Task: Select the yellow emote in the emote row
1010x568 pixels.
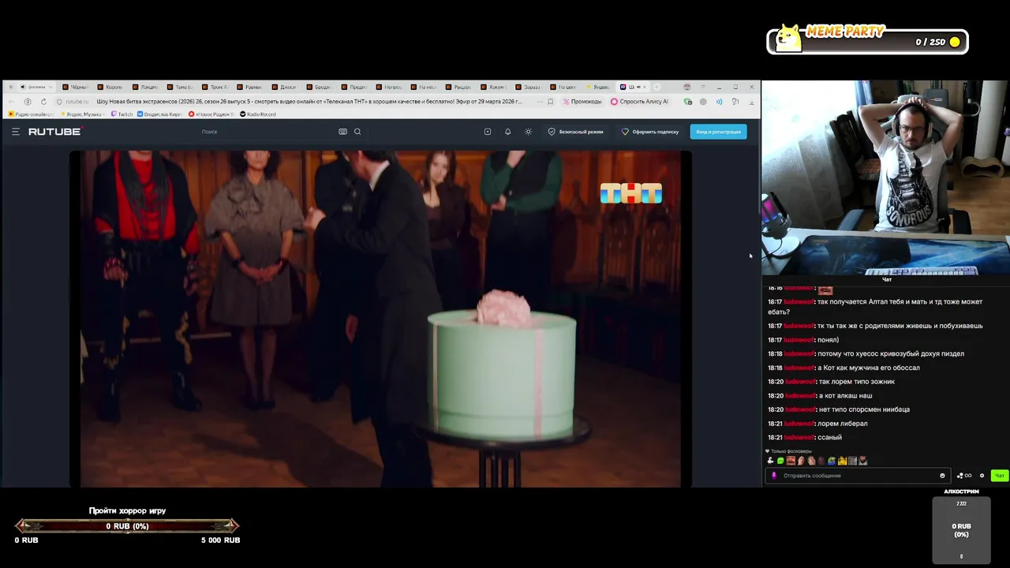Action: pos(842,461)
